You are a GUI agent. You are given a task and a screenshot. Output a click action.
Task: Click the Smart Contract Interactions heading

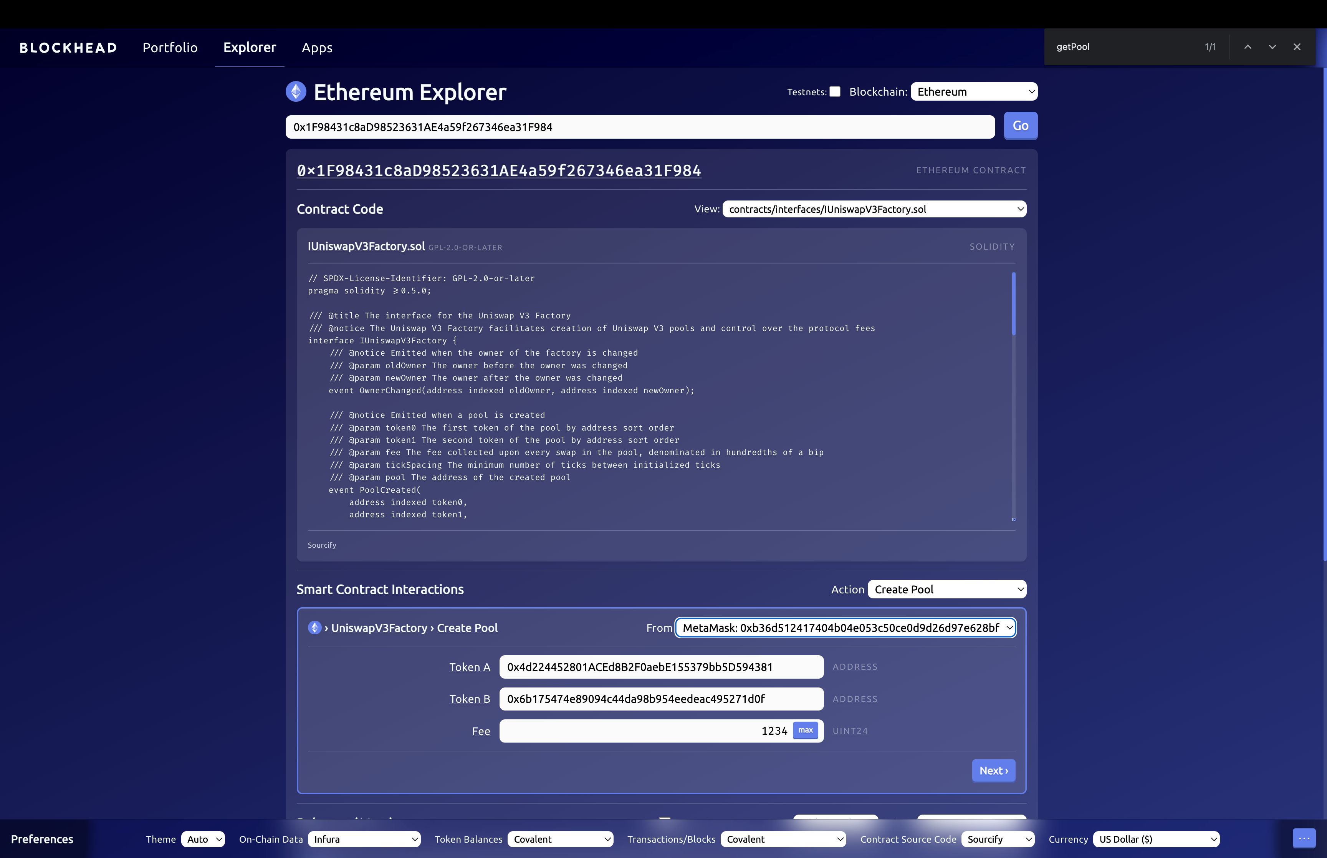(x=381, y=590)
